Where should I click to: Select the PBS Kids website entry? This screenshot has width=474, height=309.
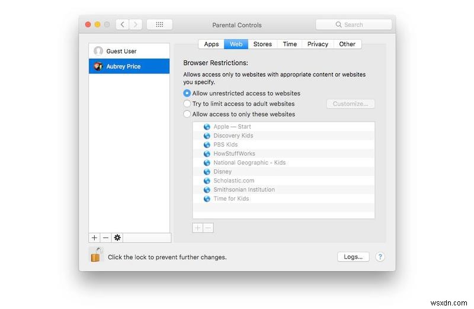coord(284,144)
